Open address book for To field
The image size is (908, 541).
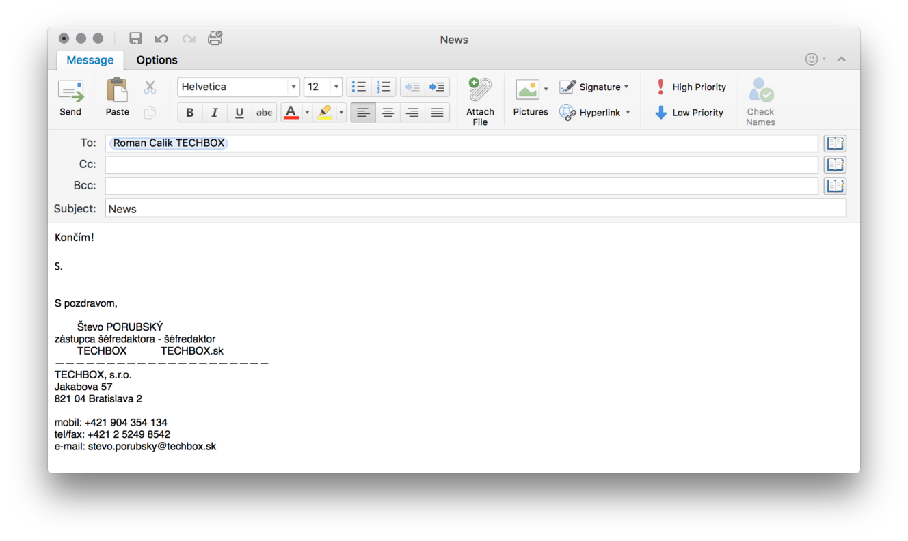[835, 143]
